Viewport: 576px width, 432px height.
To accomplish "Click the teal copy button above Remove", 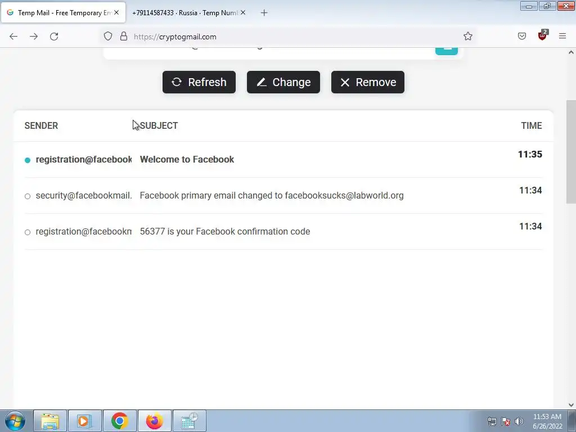I will [x=447, y=51].
